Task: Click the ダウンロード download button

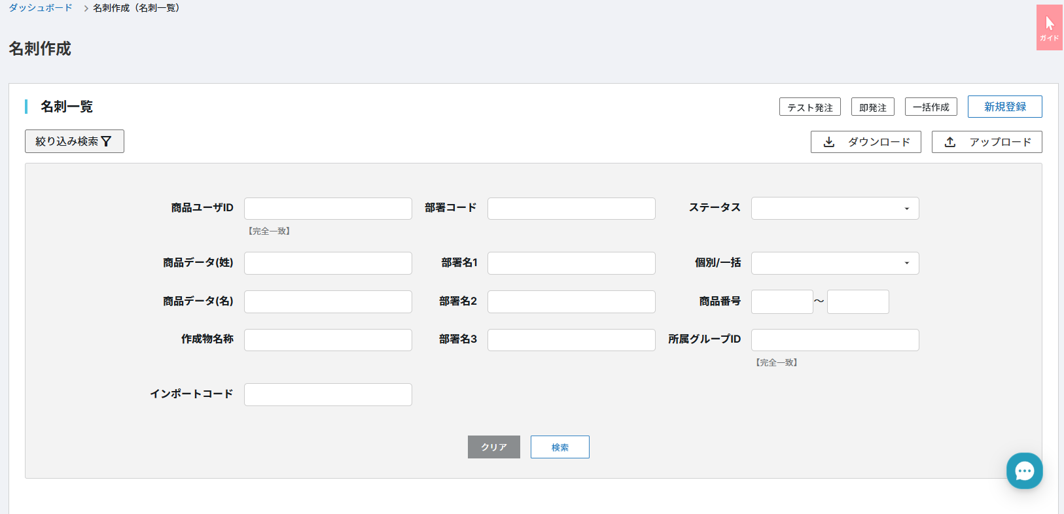Action: point(866,142)
